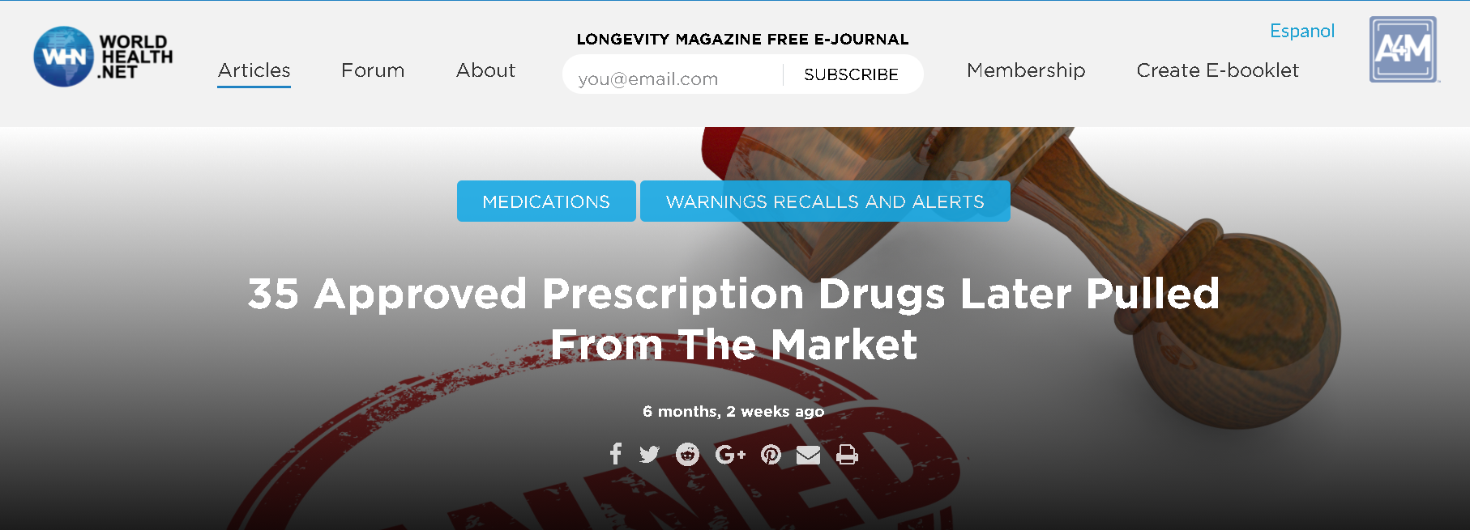Open the Articles menu
This screenshot has width=1470, height=530.
254,70
